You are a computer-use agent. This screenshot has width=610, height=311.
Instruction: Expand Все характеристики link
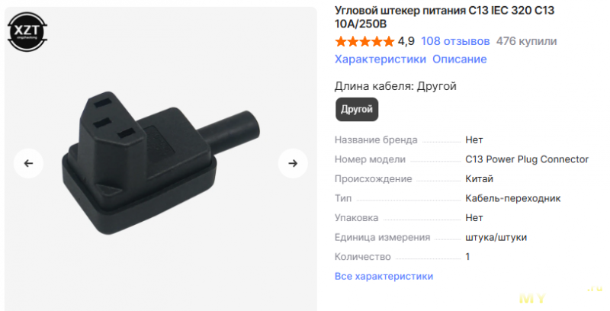[384, 277]
